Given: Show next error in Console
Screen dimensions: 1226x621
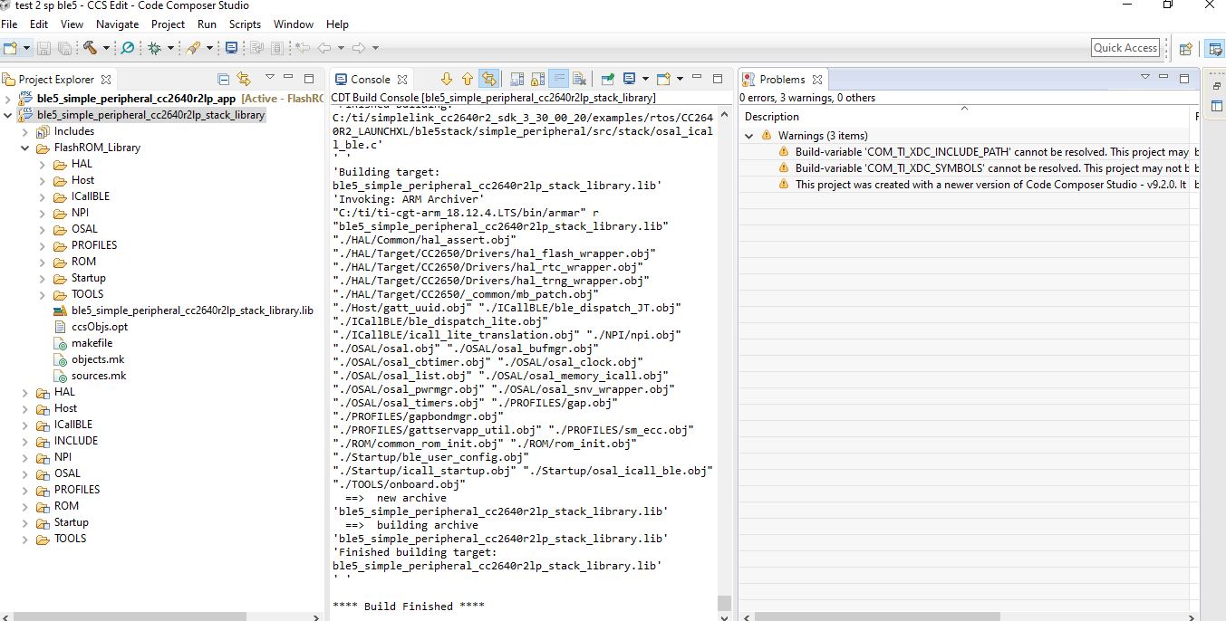Looking at the screenshot, I should click(x=446, y=79).
